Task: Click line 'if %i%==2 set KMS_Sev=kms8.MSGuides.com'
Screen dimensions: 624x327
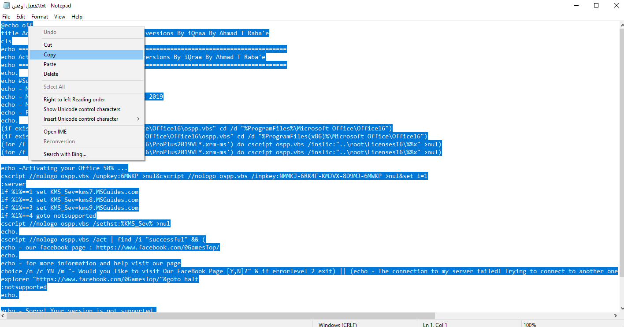Action: tap(70, 200)
